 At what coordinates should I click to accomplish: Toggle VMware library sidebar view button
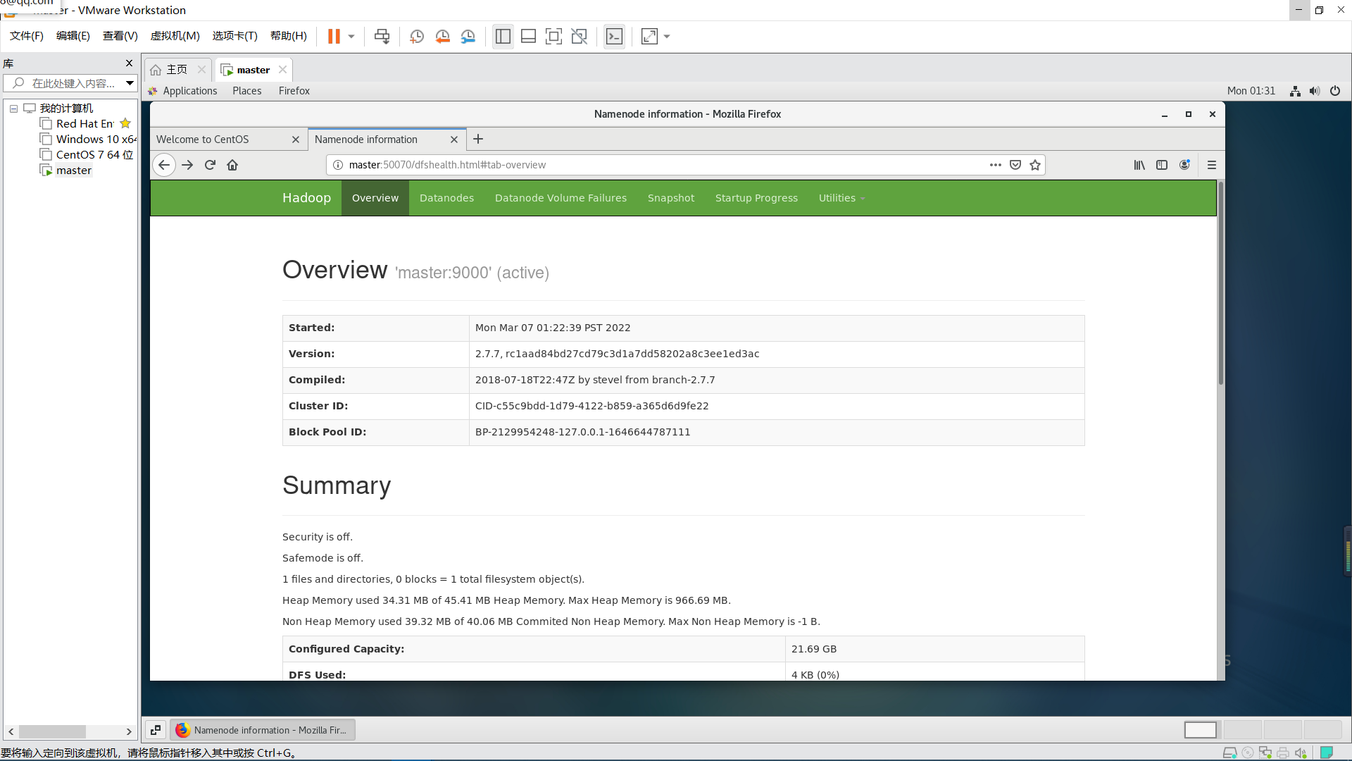point(503,37)
